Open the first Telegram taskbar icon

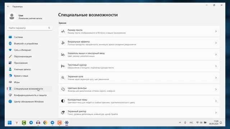[31, 123]
